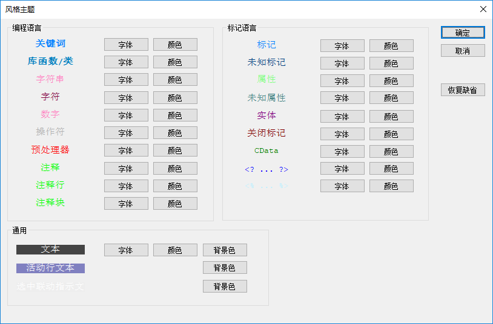This screenshot has height=324, width=493.
Task: Open 颜色 for CData
Action: 391,152
